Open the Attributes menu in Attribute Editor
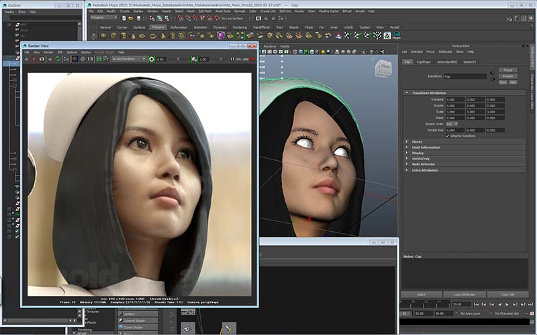This screenshot has height=335, width=537. point(445,52)
